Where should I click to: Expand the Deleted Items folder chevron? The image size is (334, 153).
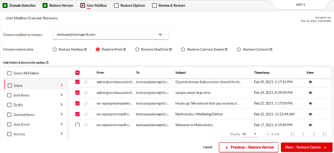click(x=62, y=114)
